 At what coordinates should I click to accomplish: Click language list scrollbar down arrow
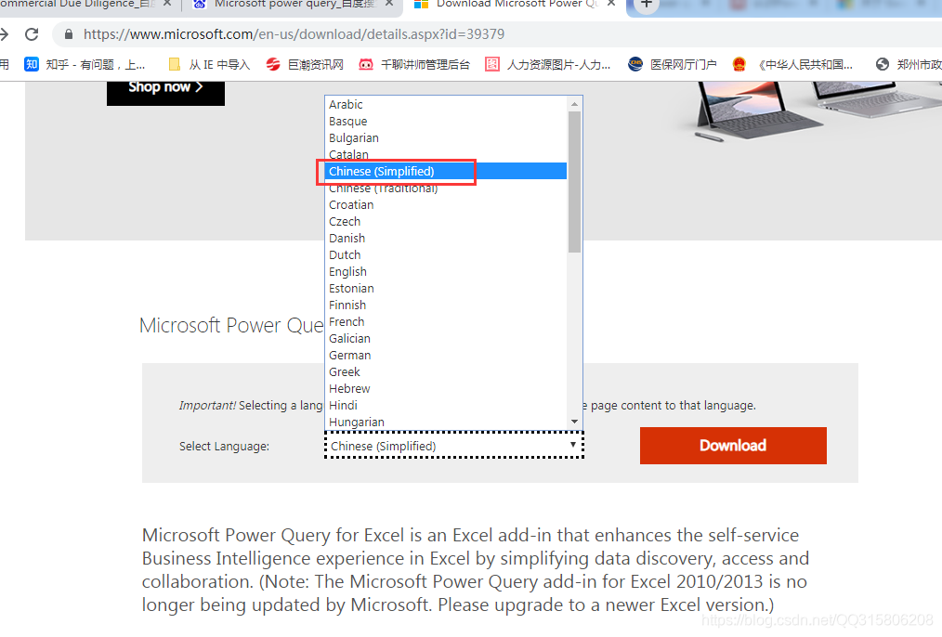click(574, 422)
